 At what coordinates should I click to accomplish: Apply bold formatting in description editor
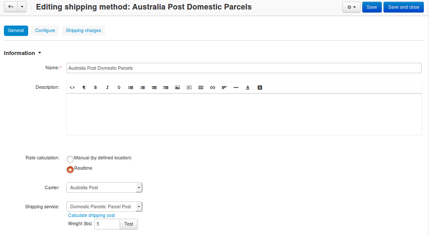[x=95, y=87]
